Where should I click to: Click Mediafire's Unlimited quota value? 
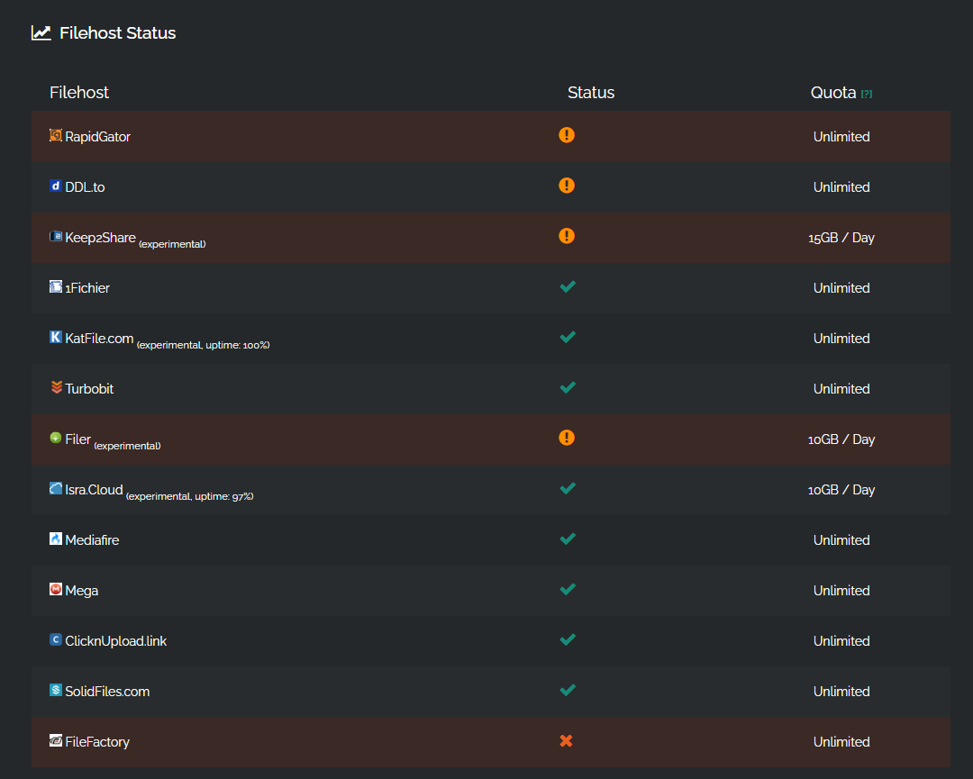coord(841,540)
